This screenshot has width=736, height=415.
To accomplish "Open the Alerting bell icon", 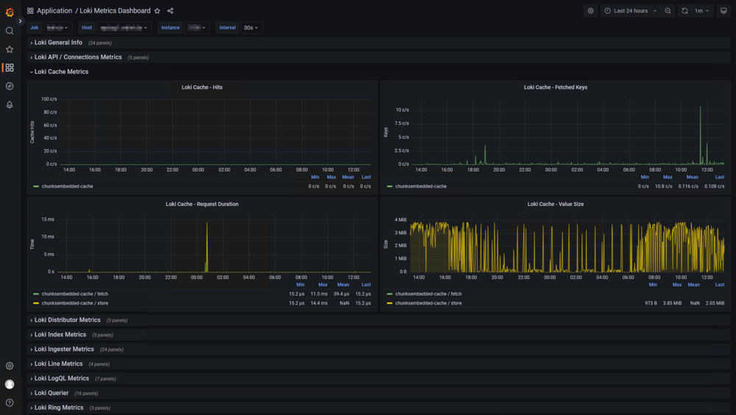I will point(10,104).
